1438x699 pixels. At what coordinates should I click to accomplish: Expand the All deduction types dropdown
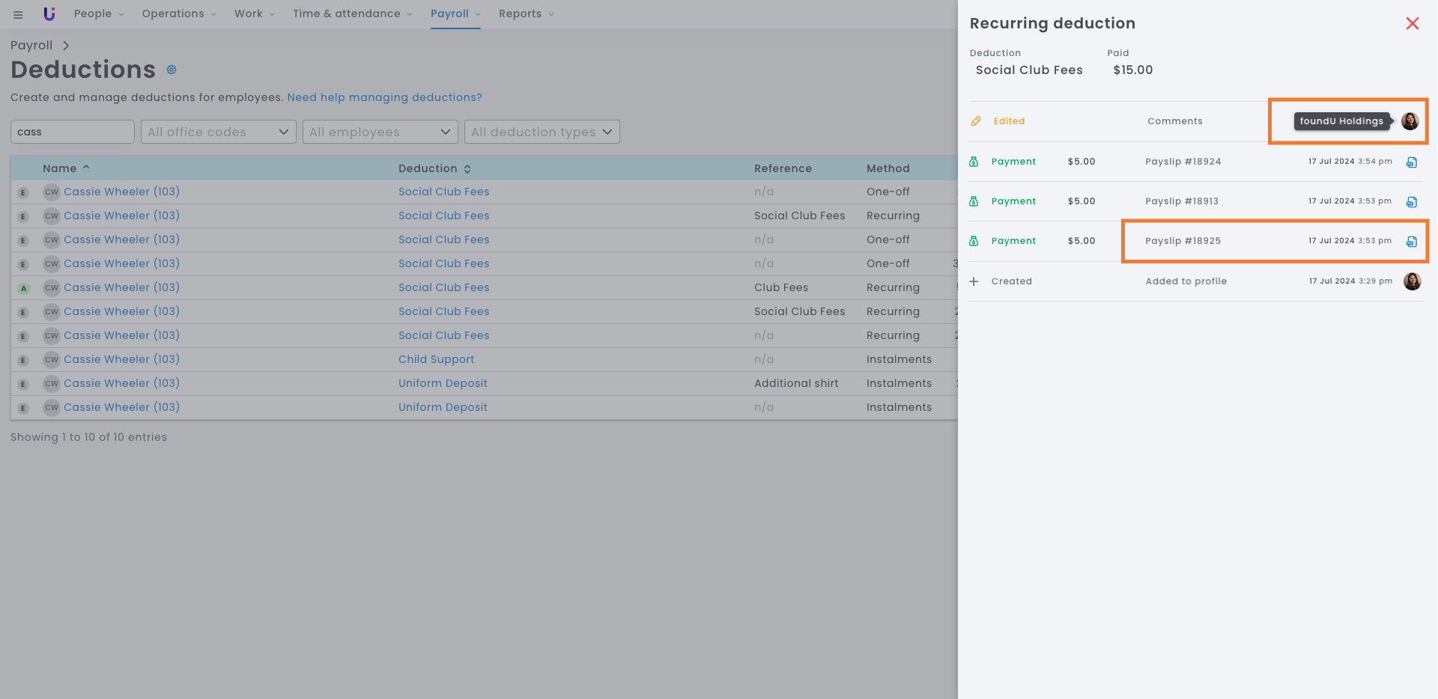[541, 132]
